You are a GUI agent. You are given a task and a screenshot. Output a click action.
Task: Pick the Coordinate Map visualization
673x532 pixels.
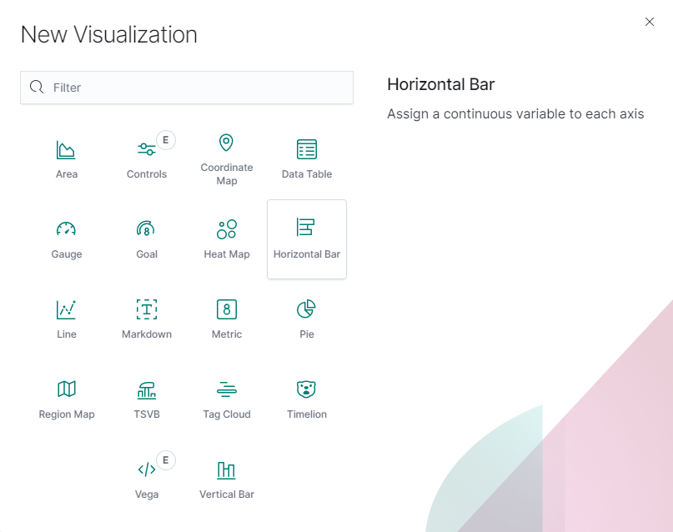pyautogui.click(x=227, y=159)
